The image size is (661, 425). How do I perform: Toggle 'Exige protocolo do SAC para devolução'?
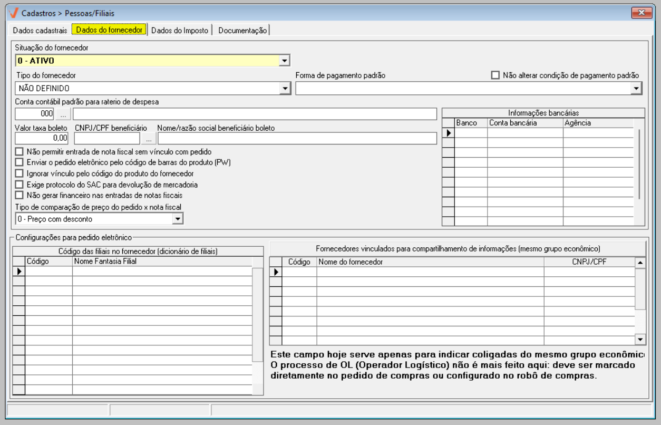[x=20, y=185]
